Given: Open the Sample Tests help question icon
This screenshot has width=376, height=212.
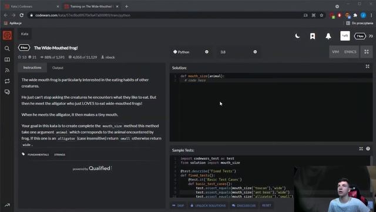Looking at the screenshot, I should [x=368, y=149].
